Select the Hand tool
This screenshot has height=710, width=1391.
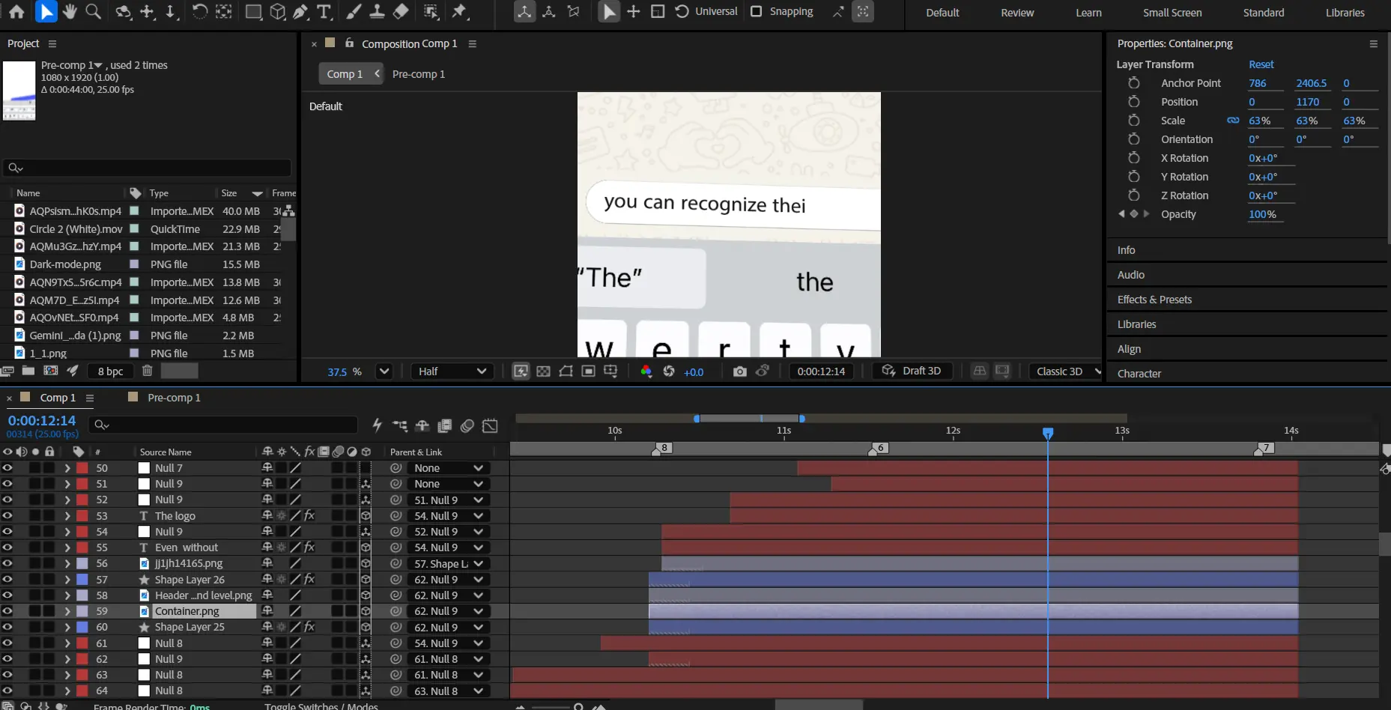[x=70, y=11]
